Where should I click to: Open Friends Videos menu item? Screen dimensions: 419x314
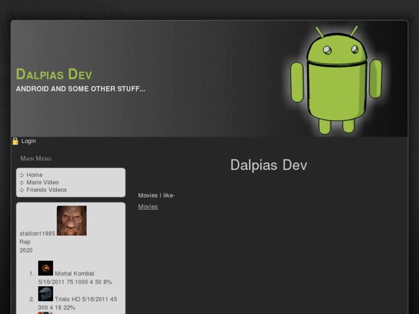(x=47, y=190)
